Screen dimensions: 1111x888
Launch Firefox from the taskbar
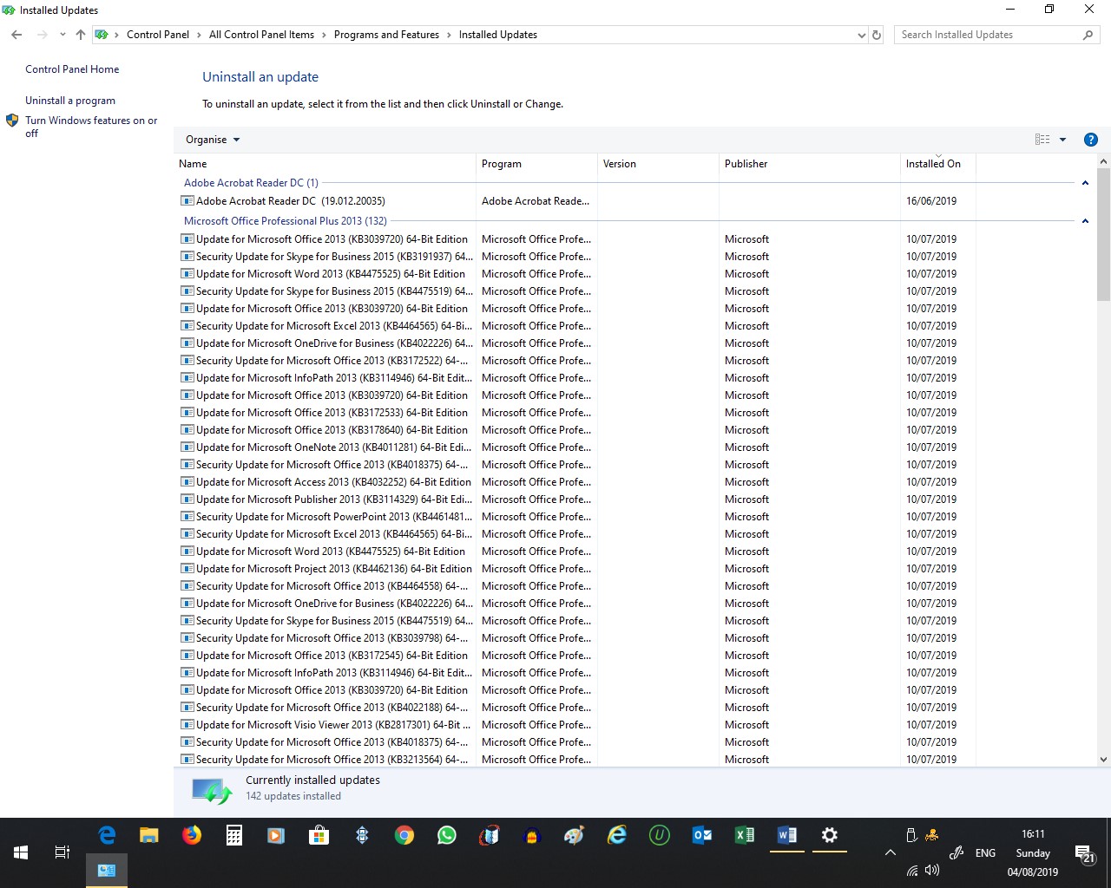192,835
